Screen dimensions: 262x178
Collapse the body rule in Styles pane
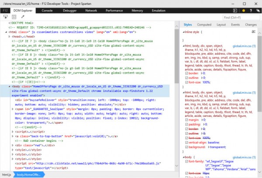tap(183, 157)
